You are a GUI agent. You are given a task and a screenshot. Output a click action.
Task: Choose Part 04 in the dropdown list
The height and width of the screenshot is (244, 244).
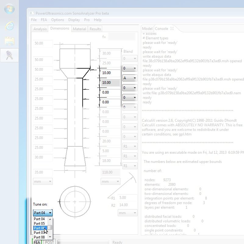click(x=40, y=219)
